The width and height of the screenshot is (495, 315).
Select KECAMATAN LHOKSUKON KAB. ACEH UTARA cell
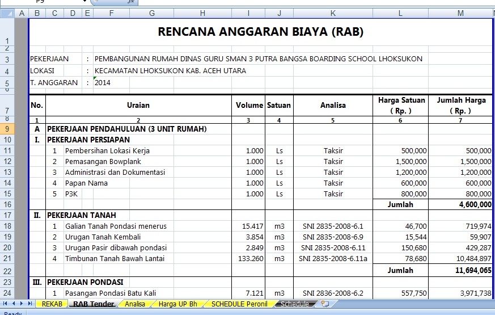(170, 71)
